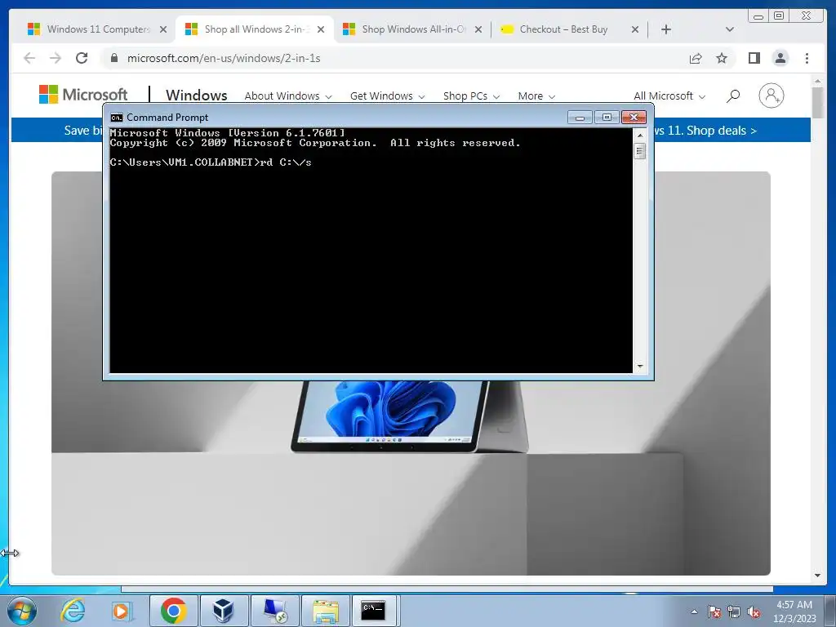Bookmark this page with the star icon

722,58
